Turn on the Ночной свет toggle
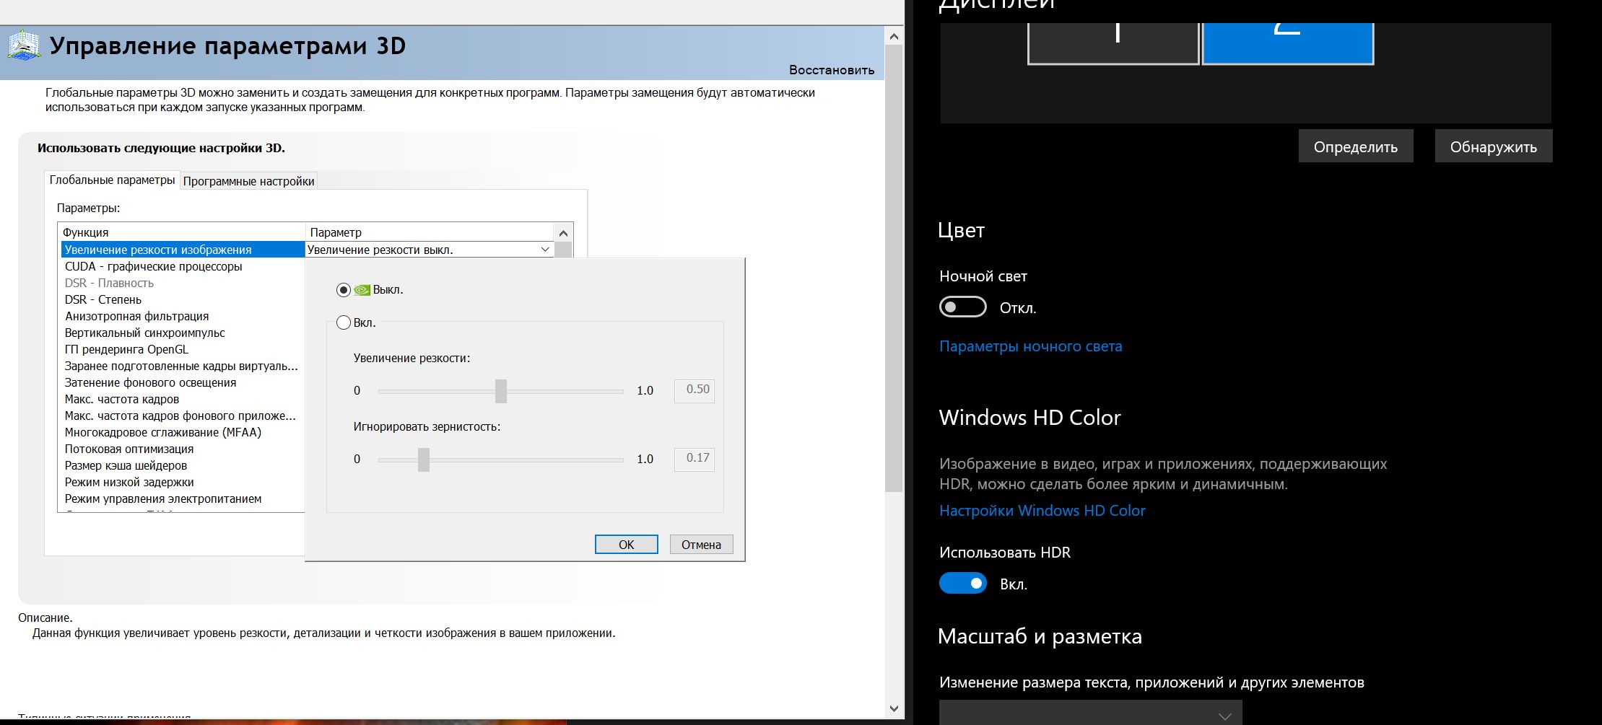 [x=962, y=307]
